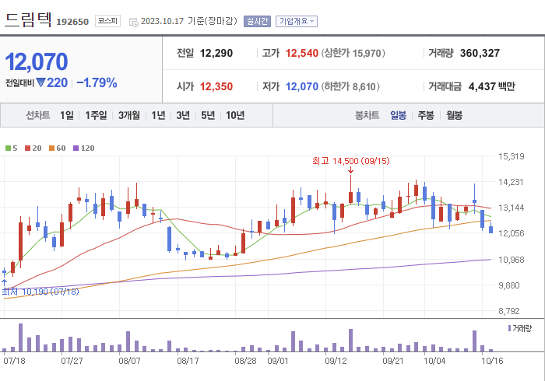Click the purple 120-day moving average swatch
This screenshot has height=381, width=545.
click(76, 149)
